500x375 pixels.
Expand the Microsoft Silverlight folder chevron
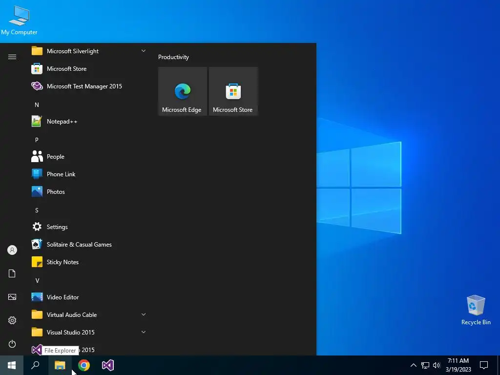click(144, 51)
